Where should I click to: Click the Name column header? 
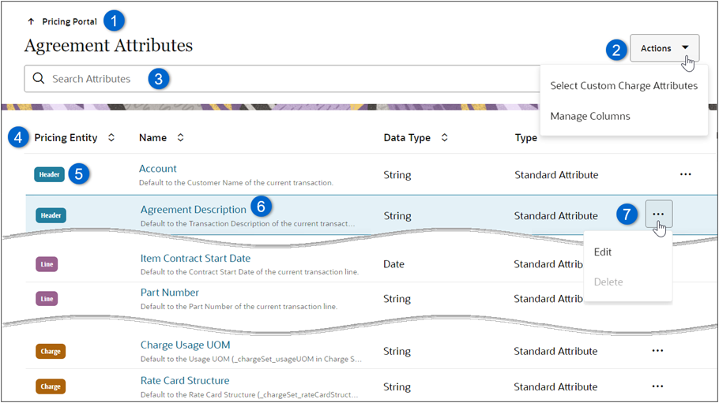[152, 137]
